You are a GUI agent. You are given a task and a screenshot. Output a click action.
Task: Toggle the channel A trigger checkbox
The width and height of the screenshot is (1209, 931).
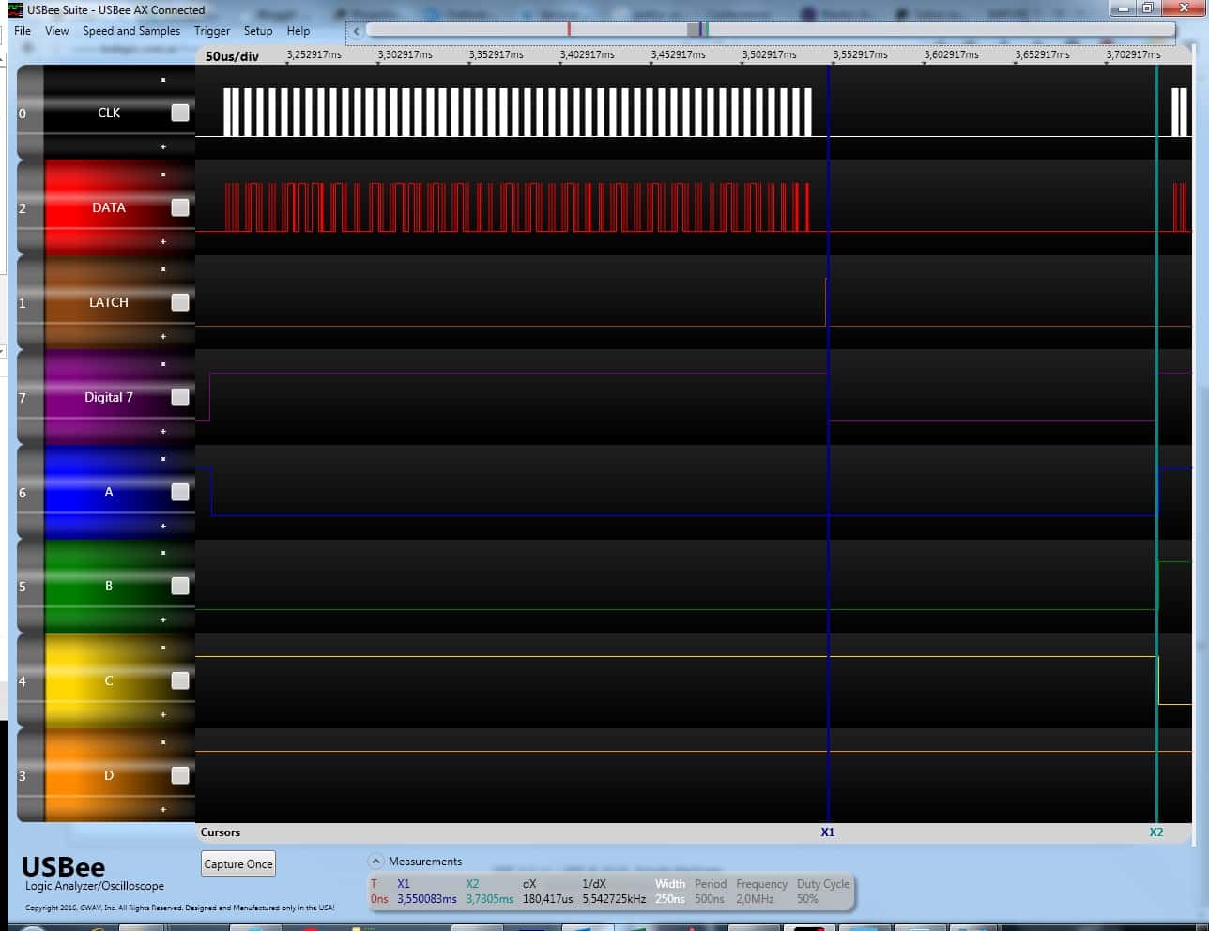click(180, 492)
